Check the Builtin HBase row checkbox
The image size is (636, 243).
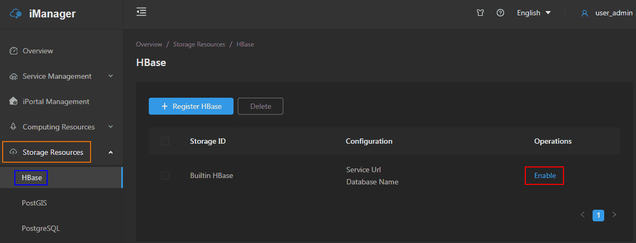click(x=165, y=175)
